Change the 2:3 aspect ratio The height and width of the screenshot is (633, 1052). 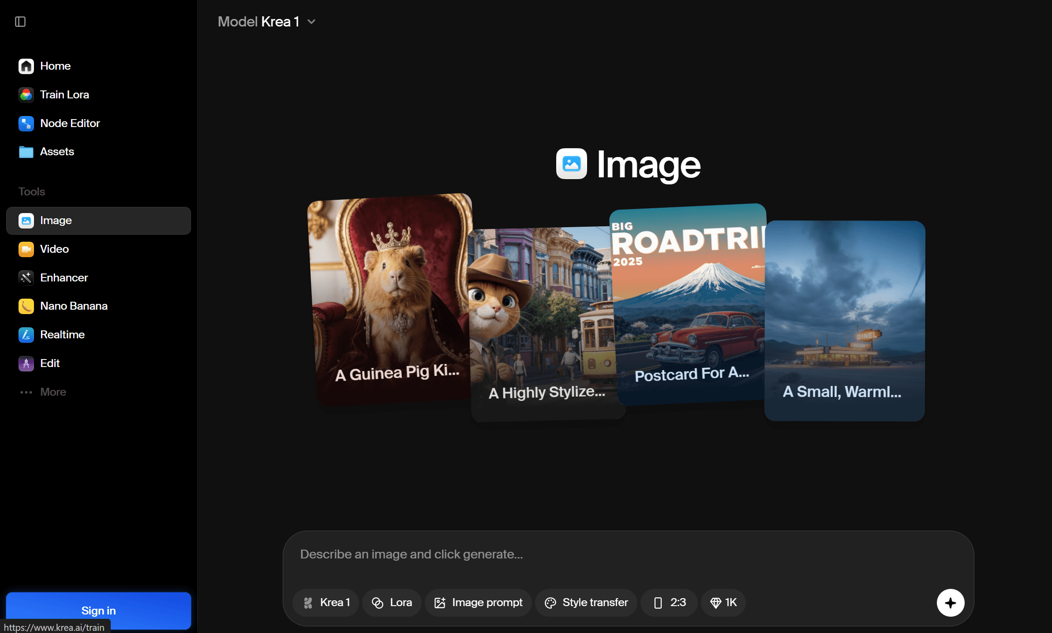pos(669,603)
